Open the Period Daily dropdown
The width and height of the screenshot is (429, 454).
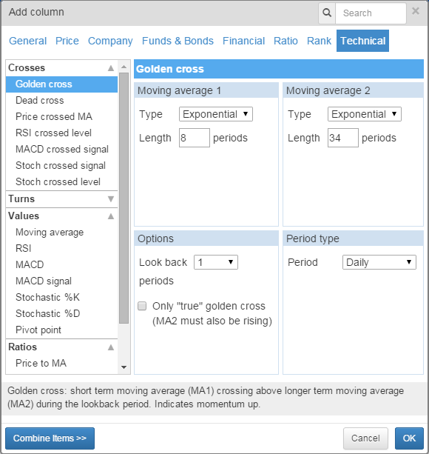(379, 262)
